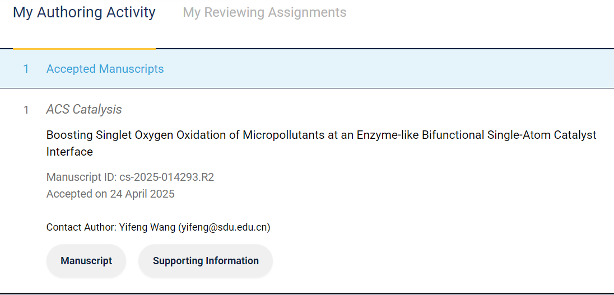This screenshot has height=295, width=614.
Task: Click the row number beside ACS Catalysis
Action: (x=26, y=110)
